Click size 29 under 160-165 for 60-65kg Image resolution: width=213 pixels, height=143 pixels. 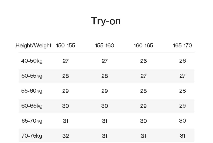coord(143,106)
